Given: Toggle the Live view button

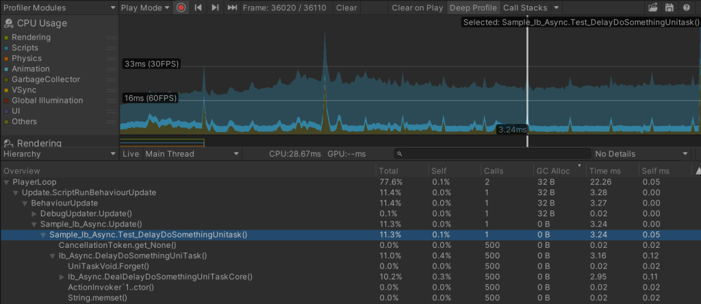Looking at the screenshot, I should point(131,154).
